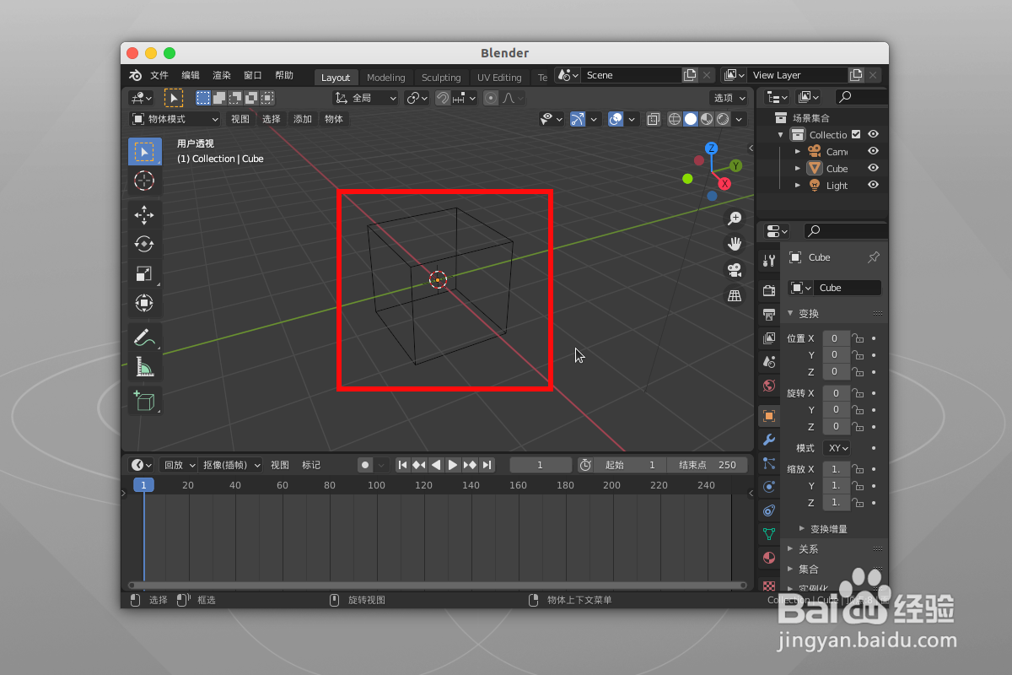Screen dimensions: 1012x675
Task: Enable rendered viewport shading mode
Action: coord(722,118)
